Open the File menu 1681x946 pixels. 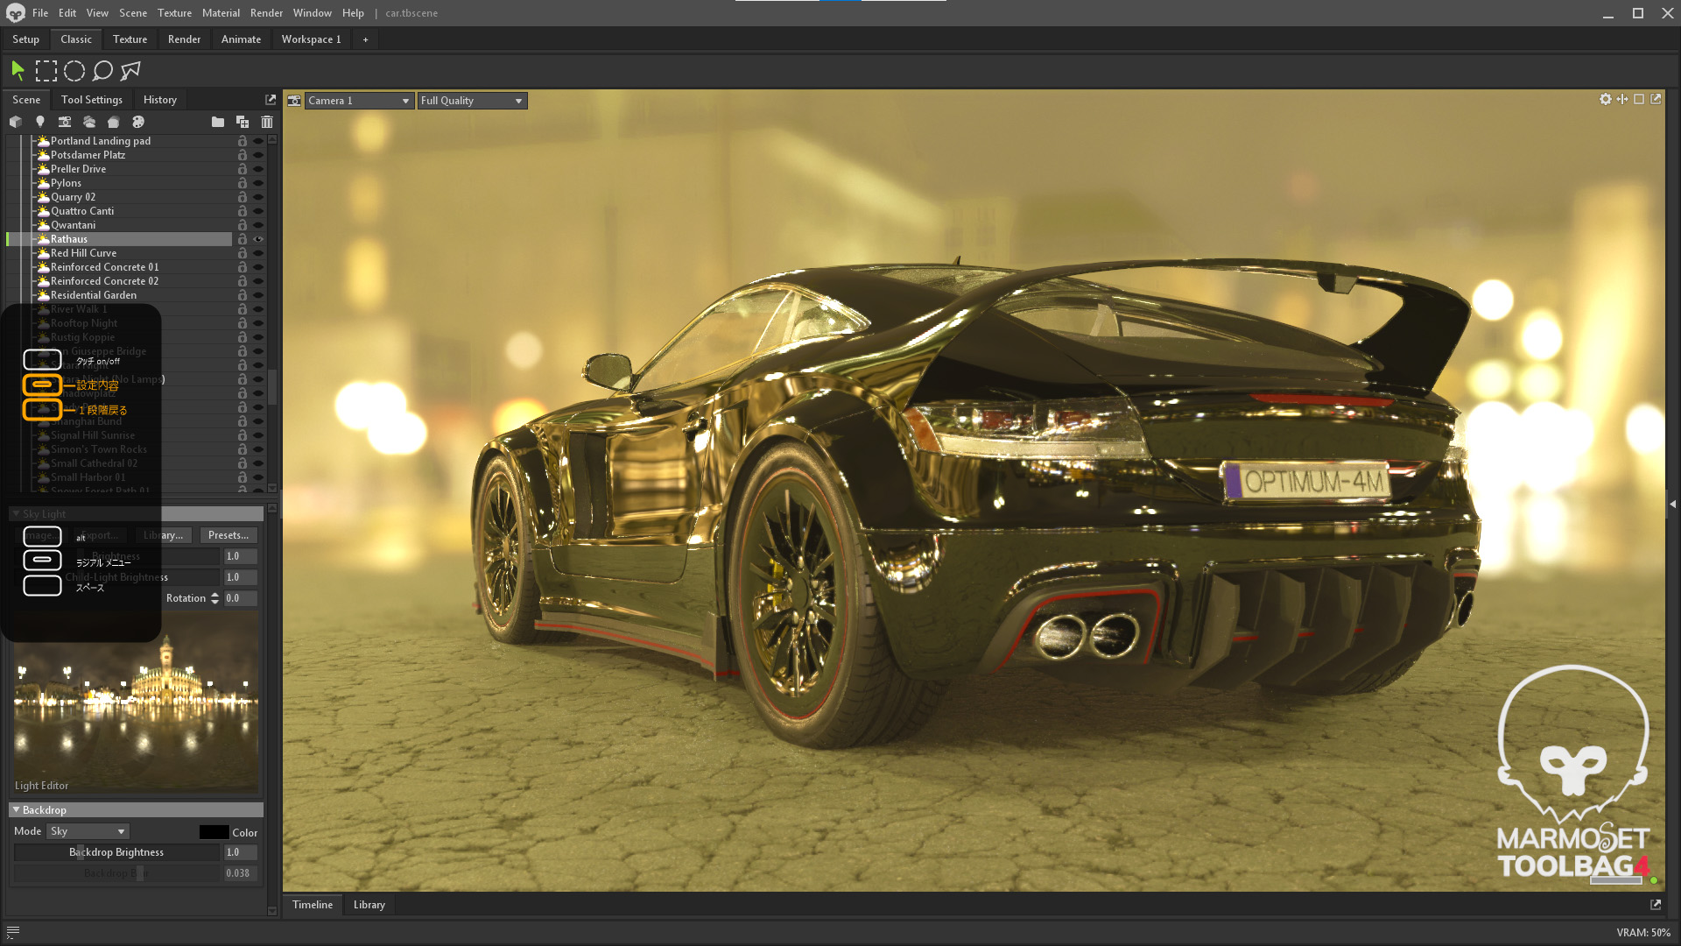pyautogui.click(x=40, y=13)
